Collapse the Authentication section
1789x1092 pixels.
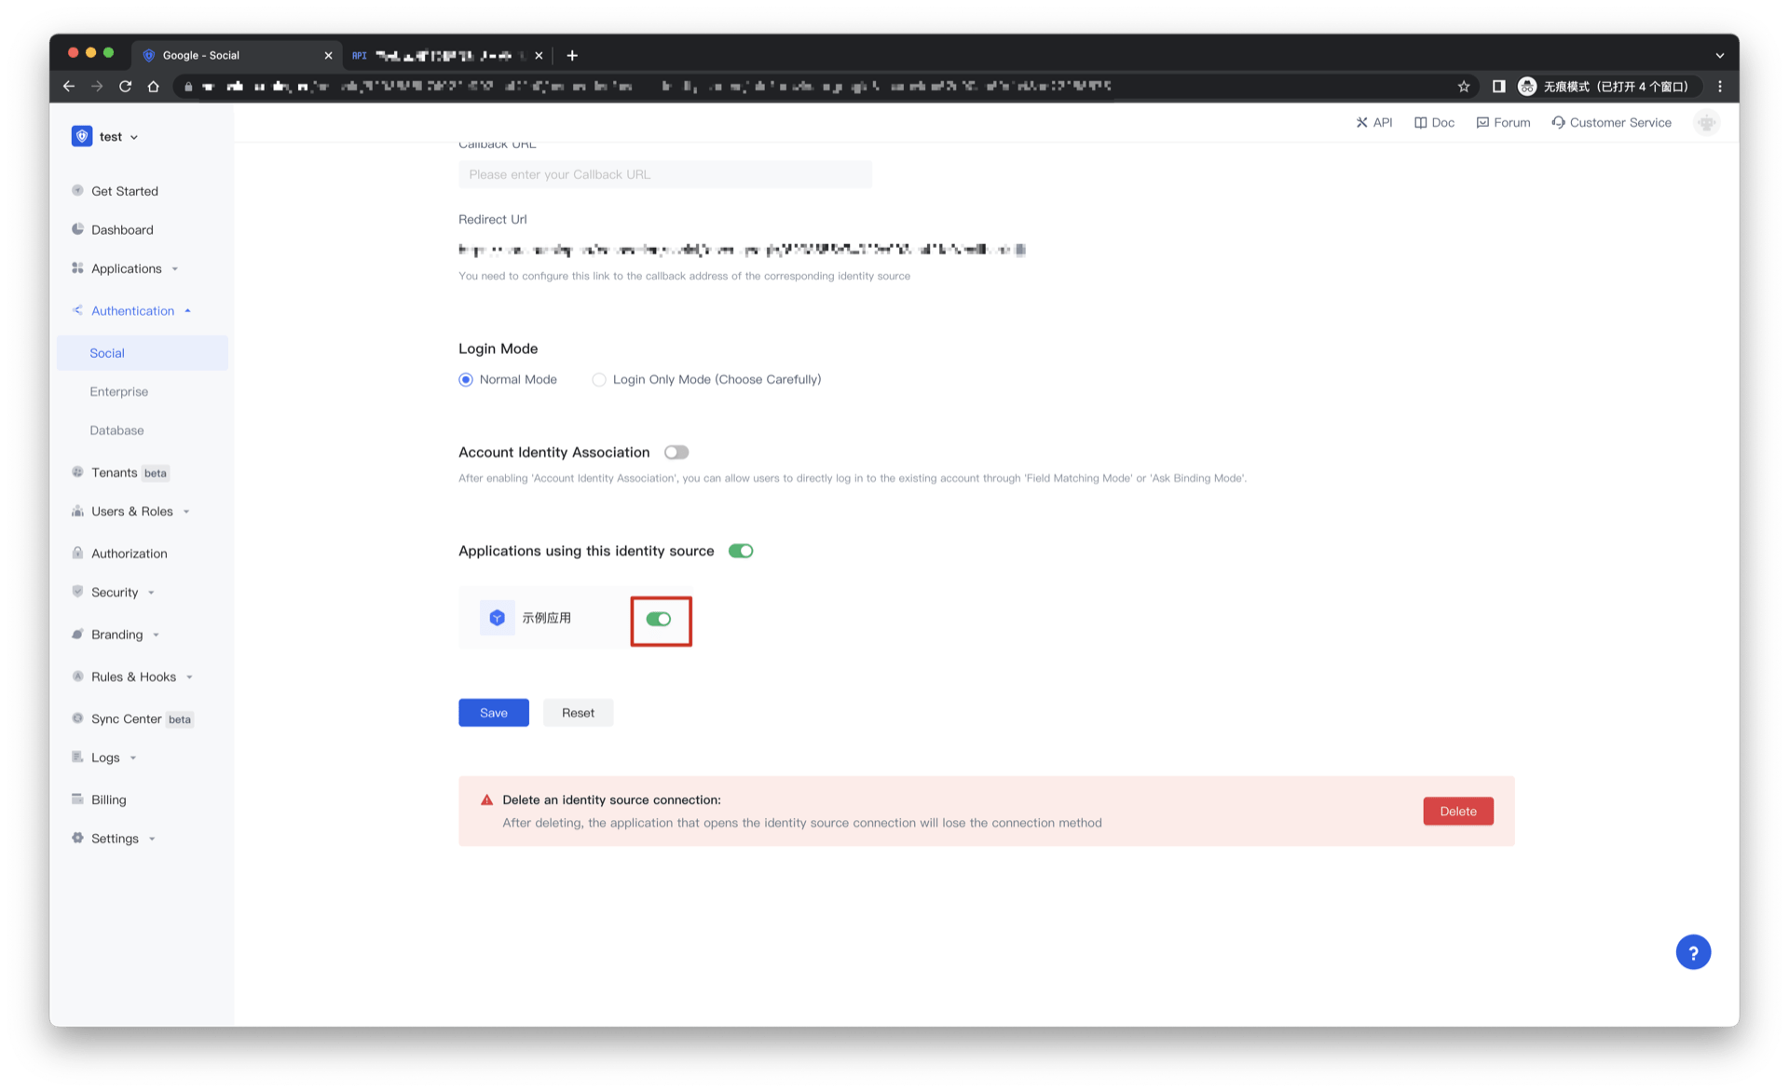click(x=133, y=310)
